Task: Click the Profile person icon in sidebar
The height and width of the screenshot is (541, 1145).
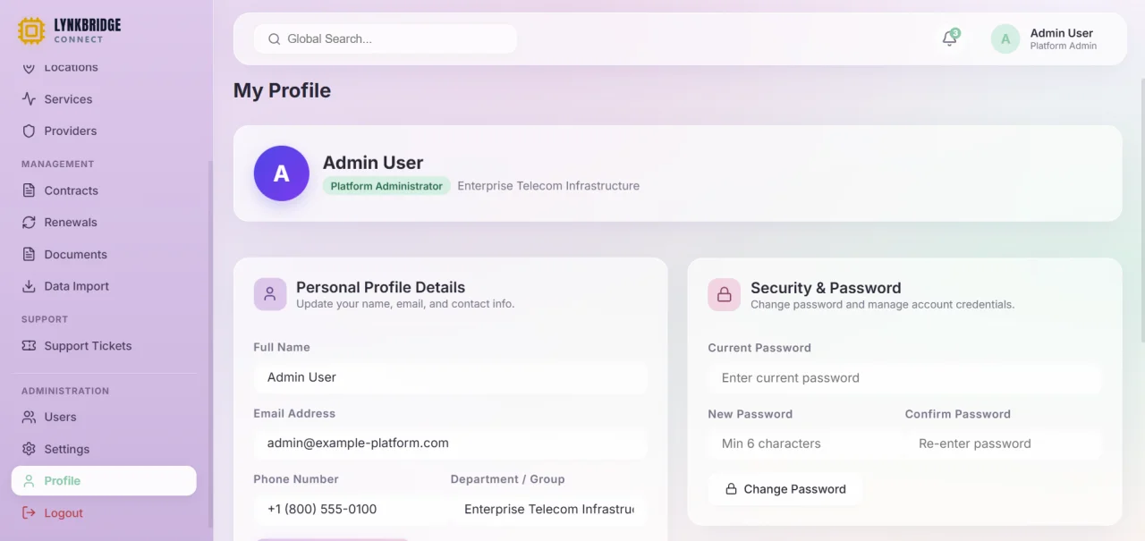Action: click(29, 480)
